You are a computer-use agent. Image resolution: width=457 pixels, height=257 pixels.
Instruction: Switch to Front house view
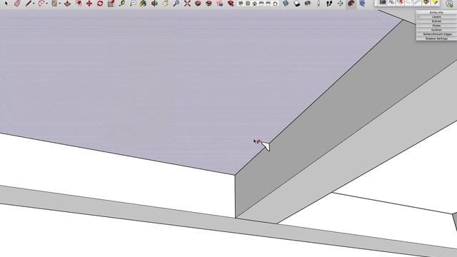pyautogui.click(x=254, y=4)
